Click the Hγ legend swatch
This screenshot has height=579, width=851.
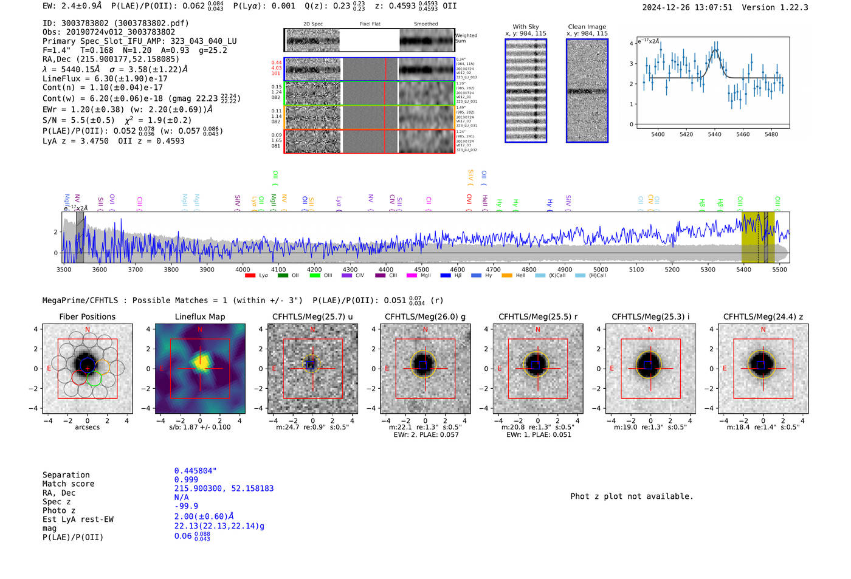pos(476,276)
